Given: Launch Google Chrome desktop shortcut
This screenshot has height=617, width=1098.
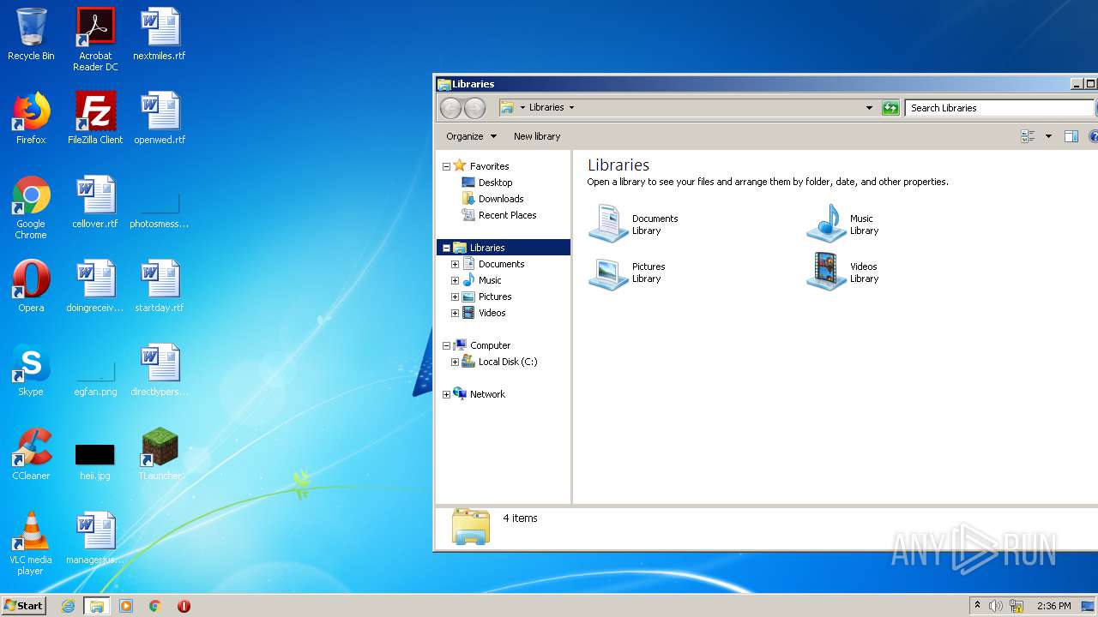Looking at the screenshot, I should (31, 207).
